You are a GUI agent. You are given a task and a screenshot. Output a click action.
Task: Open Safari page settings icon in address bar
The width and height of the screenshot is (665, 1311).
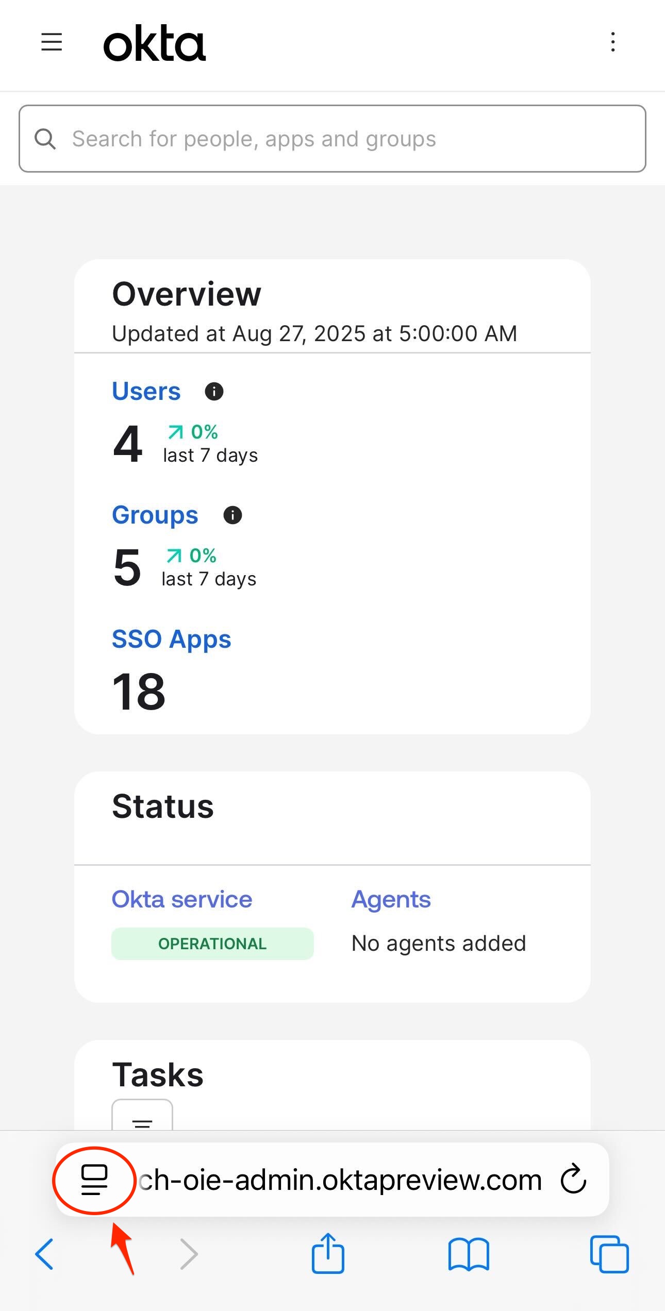click(x=94, y=1180)
